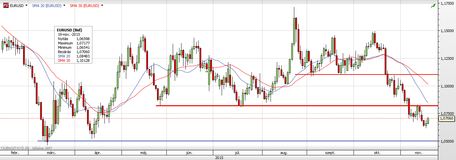Click the SMA 20 (EURUSD) indicator label

point(47,6)
